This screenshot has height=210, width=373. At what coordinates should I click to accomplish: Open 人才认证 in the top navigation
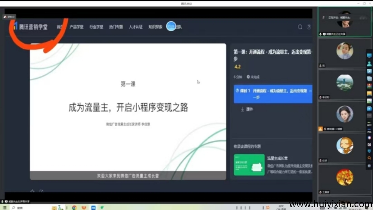coord(135,27)
